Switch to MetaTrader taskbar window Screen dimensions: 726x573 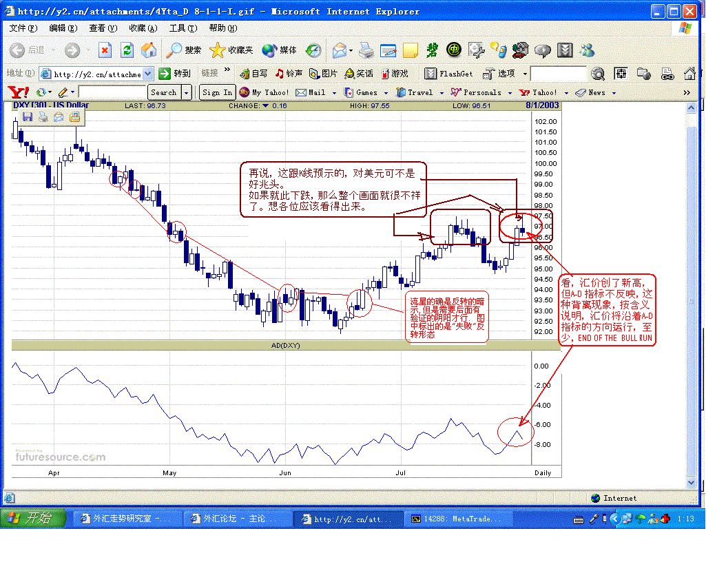pos(458,519)
